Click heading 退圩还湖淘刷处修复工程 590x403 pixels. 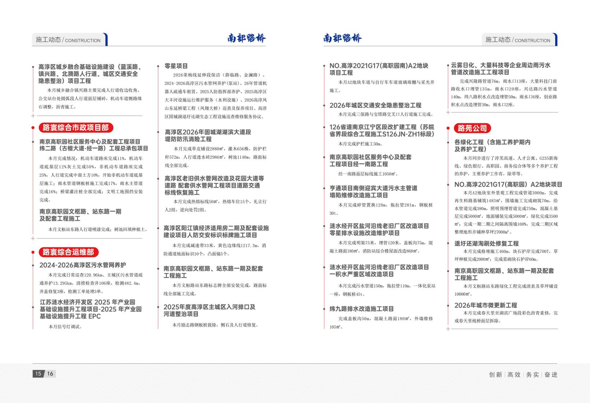pyautogui.click(x=486, y=243)
